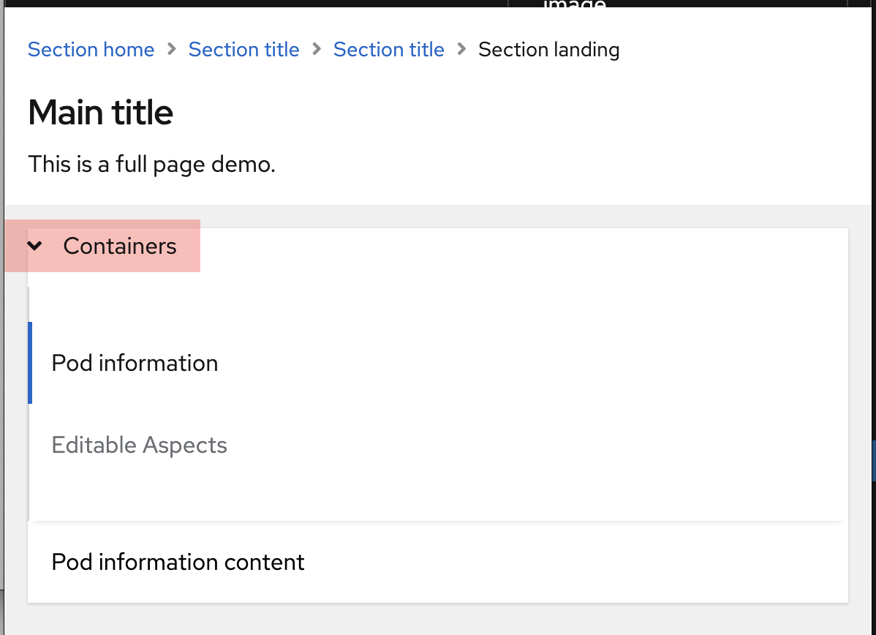Viewport: 876px width, 635px height.
Task: Open the Section home breadcrumb link
Action: (x=91, y=50)
